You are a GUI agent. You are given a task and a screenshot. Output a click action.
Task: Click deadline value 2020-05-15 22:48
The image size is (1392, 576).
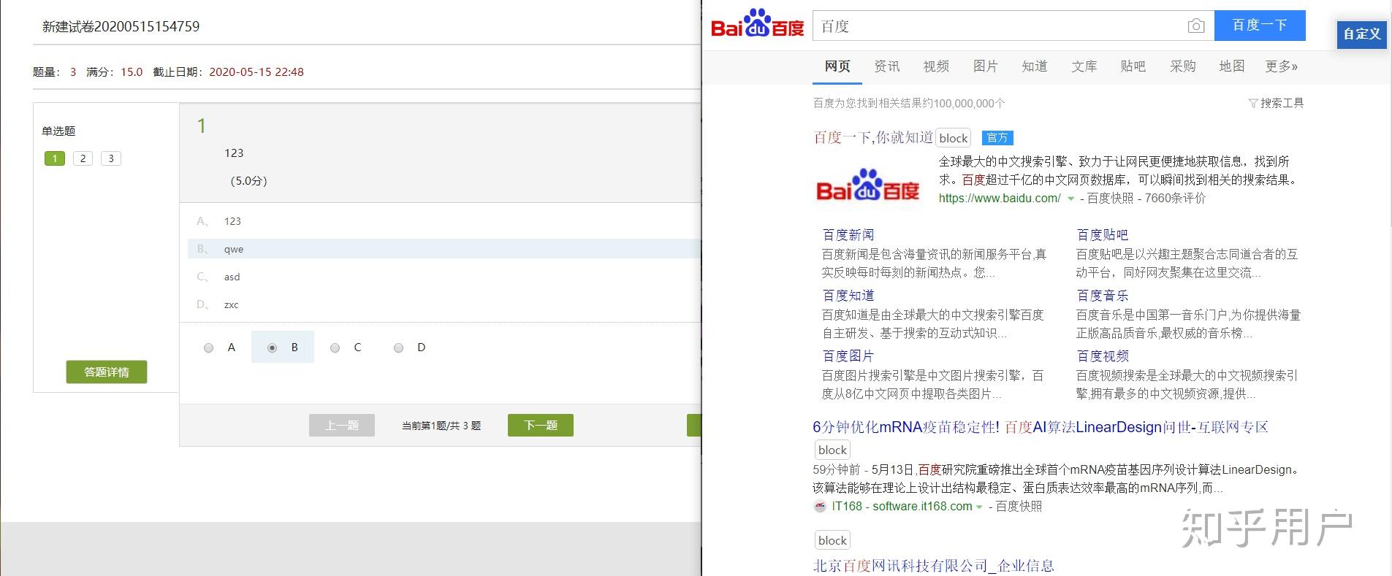(256, 72)
